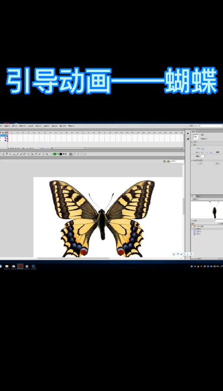Select the Zoom magnifier tool
Viewport: 223px width, 391px height.
click(x=47, y=154)
